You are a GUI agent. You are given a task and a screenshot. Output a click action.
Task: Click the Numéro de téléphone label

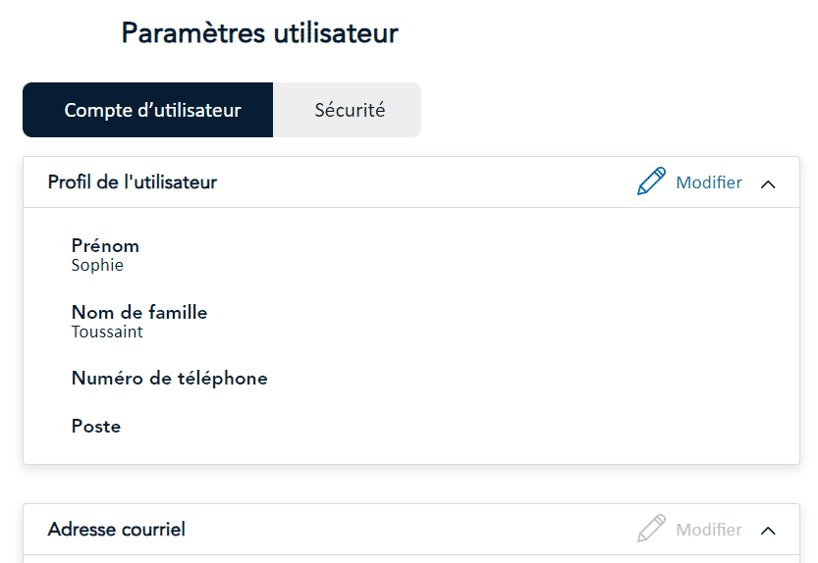(x=170, y=379)
